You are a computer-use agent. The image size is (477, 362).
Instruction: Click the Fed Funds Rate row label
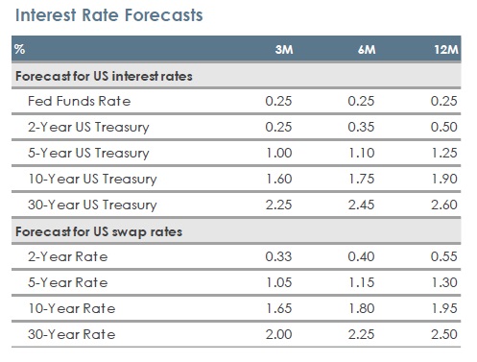point(80,101)
